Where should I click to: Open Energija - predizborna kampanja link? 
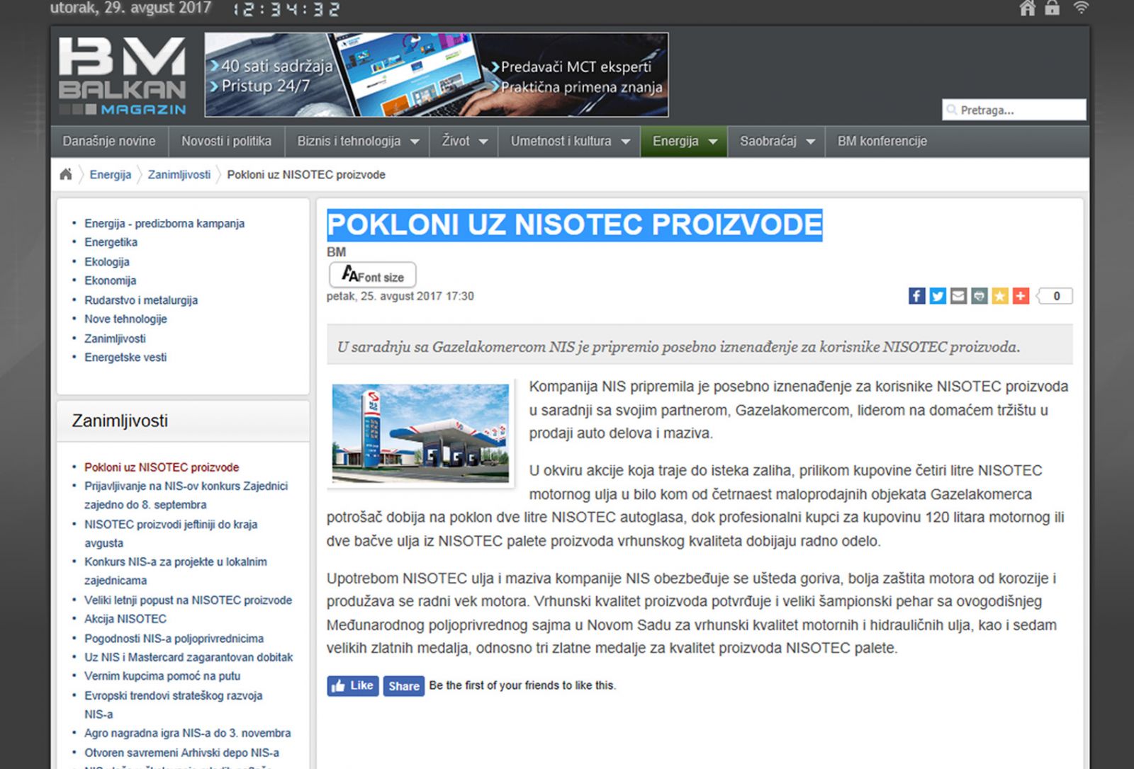[x=164, y=223]
